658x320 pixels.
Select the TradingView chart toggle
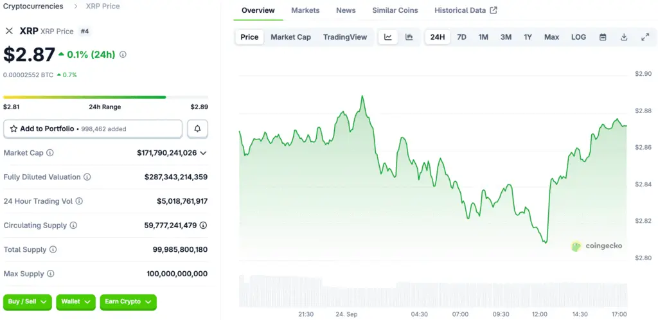tap(345, 37)
